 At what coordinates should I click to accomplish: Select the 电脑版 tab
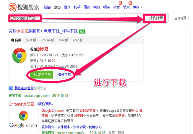[16, 40]
